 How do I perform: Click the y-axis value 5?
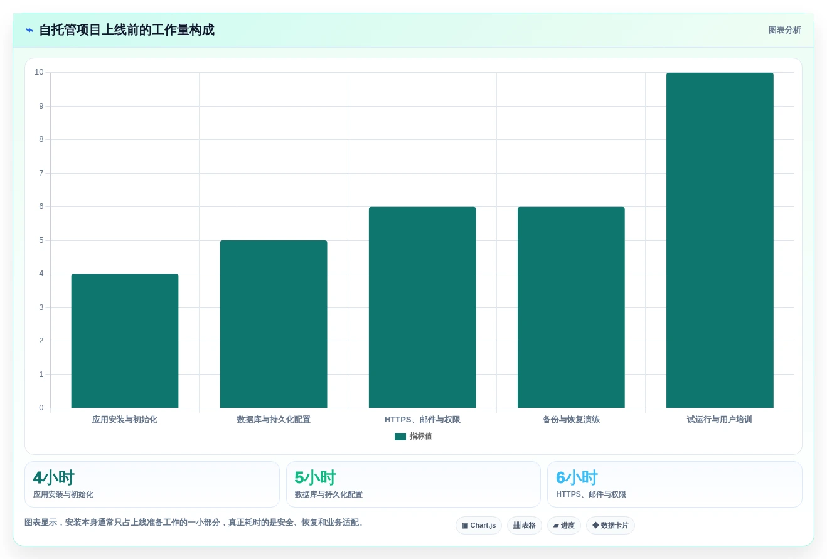pos(41,240)
